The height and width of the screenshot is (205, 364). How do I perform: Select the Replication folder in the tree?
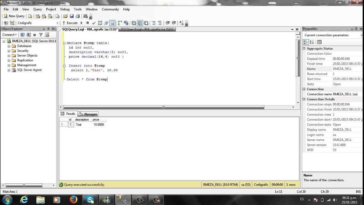click(x=22, y=60)
